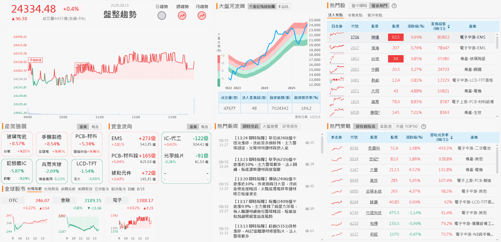Viewport: 501px width, 242px height.
Task: Open help icon next to 熱門策略
Action: [423, 127]
